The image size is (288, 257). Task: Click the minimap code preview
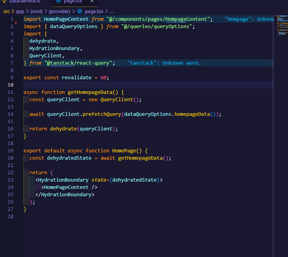[282, 26]
